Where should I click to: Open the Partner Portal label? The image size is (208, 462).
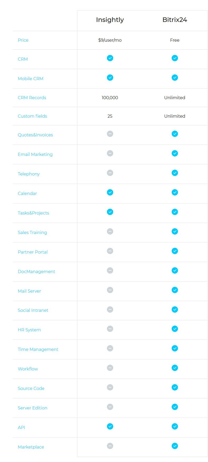33,252
